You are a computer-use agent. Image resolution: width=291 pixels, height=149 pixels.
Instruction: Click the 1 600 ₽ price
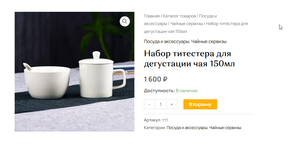156,79
